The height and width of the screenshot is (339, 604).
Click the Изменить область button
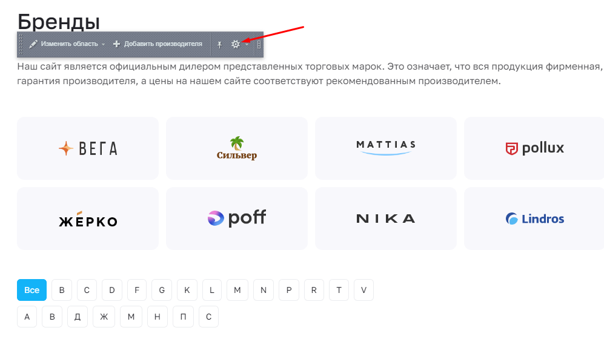pyautogui.click(x=67, y=44)
